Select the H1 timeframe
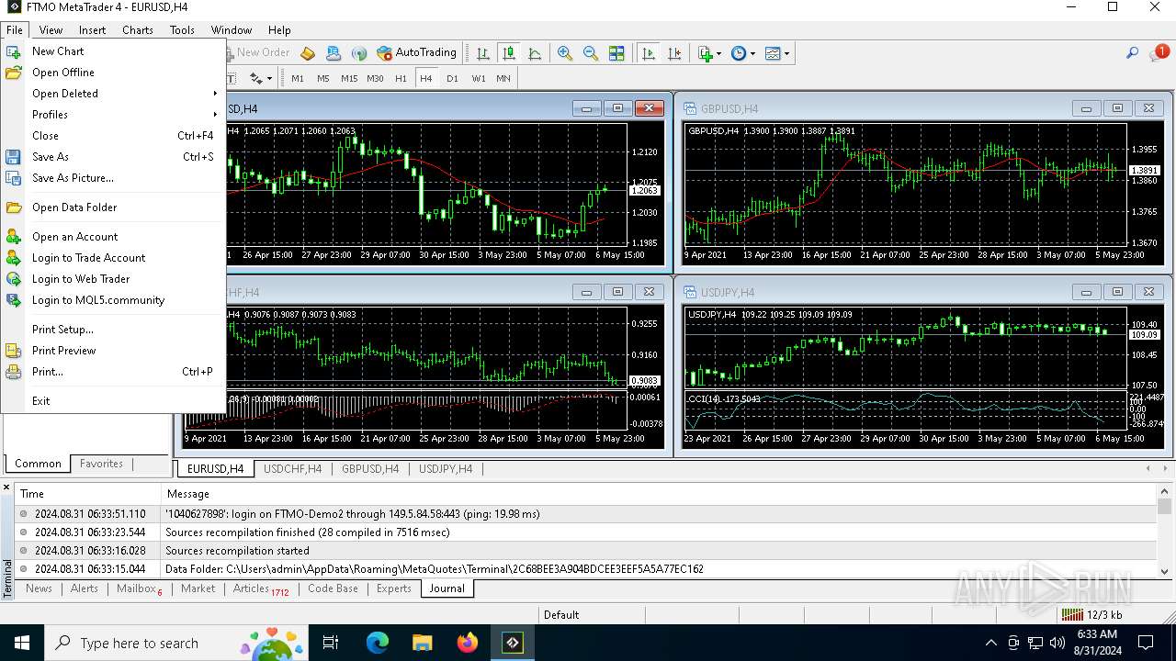The height and width of the screenshot is (661, 1176). [401, 79]
